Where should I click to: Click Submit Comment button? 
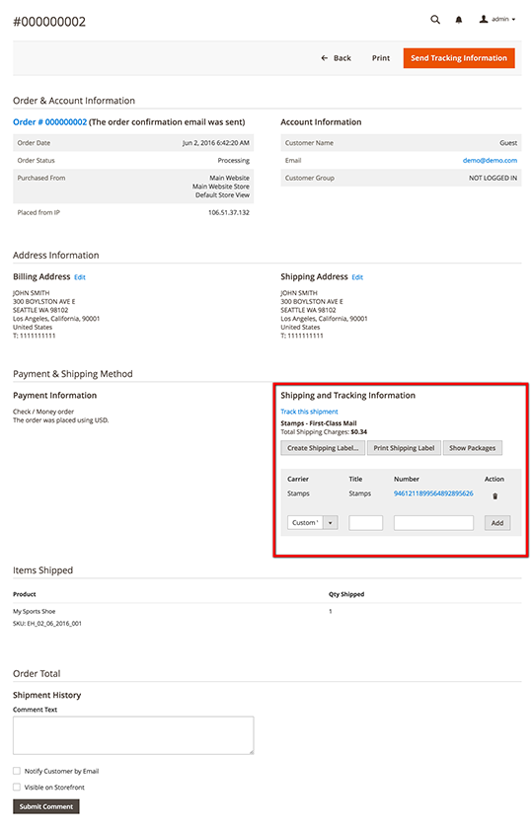[x=46, y=806]
